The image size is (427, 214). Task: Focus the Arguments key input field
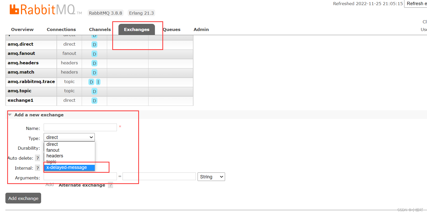80,176
